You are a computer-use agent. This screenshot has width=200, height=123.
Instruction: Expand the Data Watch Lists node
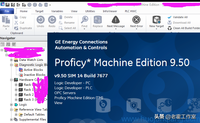(x=11, y=60)
